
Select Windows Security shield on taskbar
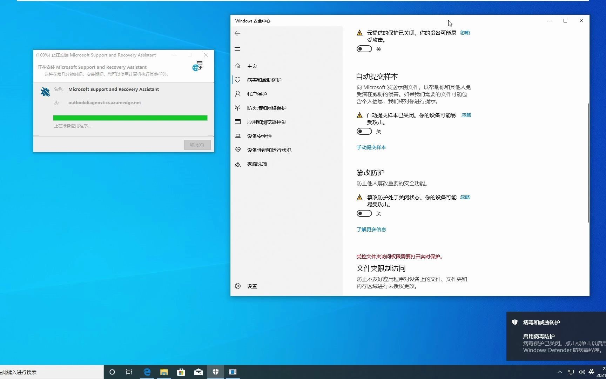click(x=216, y=372)
